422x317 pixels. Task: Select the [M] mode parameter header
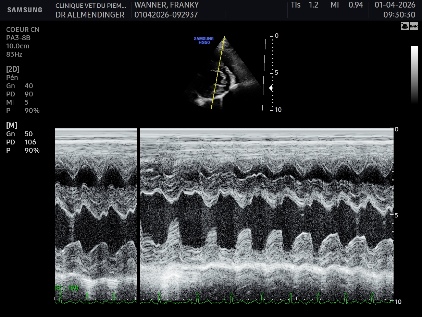point(12,125)
